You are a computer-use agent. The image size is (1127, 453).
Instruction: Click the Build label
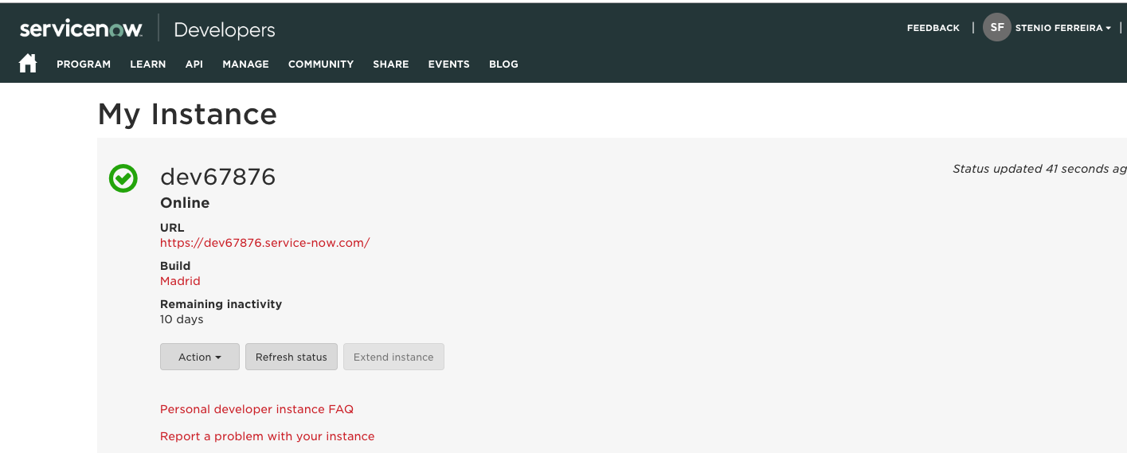coord(175,266)
